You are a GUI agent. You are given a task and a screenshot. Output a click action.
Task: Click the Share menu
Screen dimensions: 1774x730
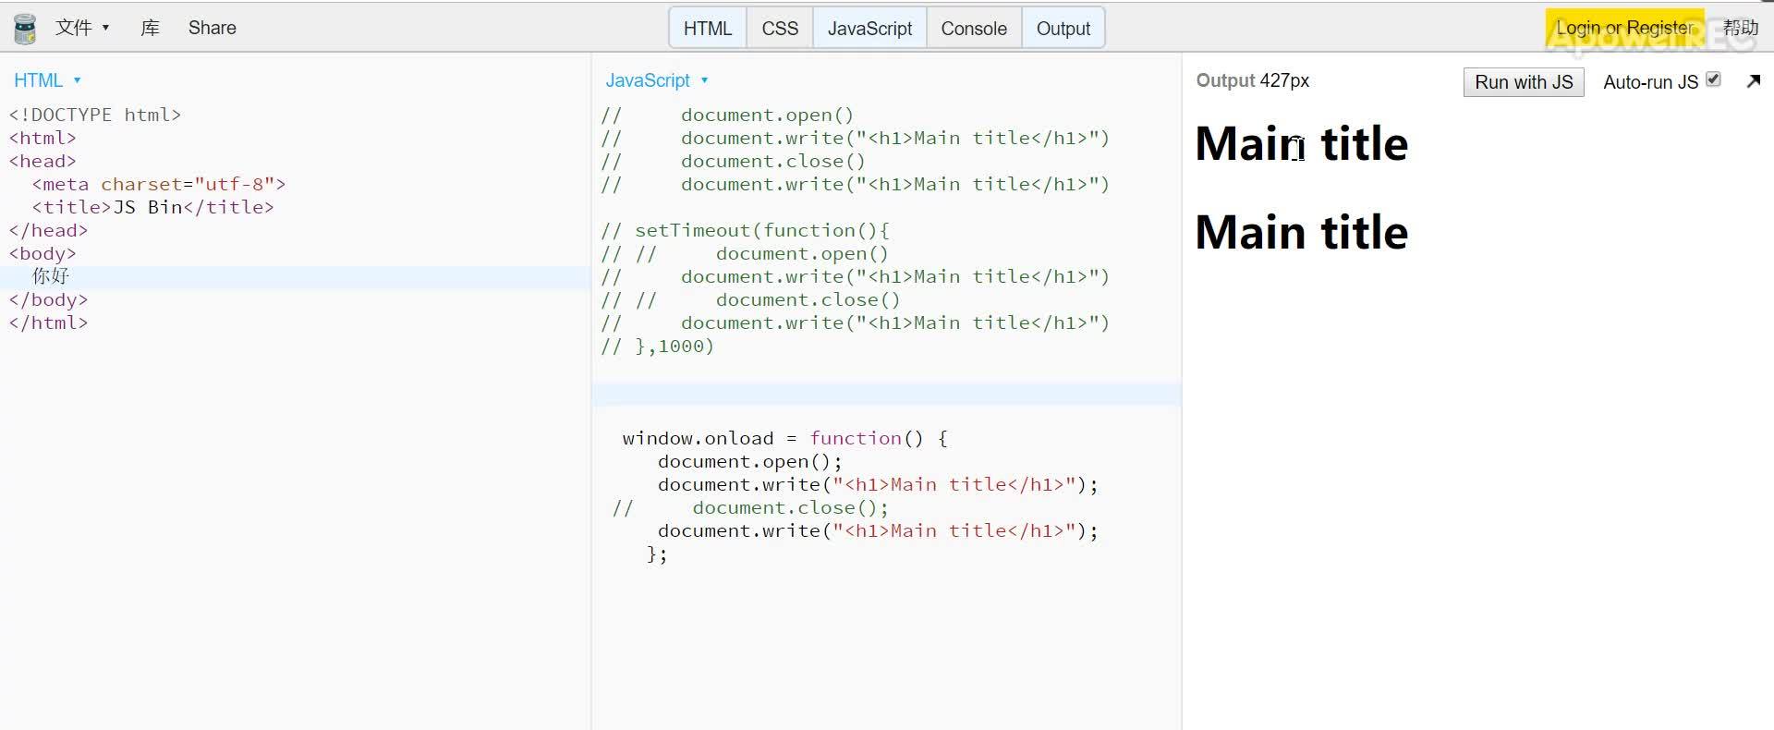pos(212,28)
